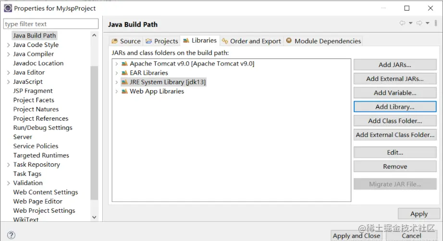The width and height of the screenshot is (443, 241).
Task: Click the Add External JARs button
Action: pos(394,79)
